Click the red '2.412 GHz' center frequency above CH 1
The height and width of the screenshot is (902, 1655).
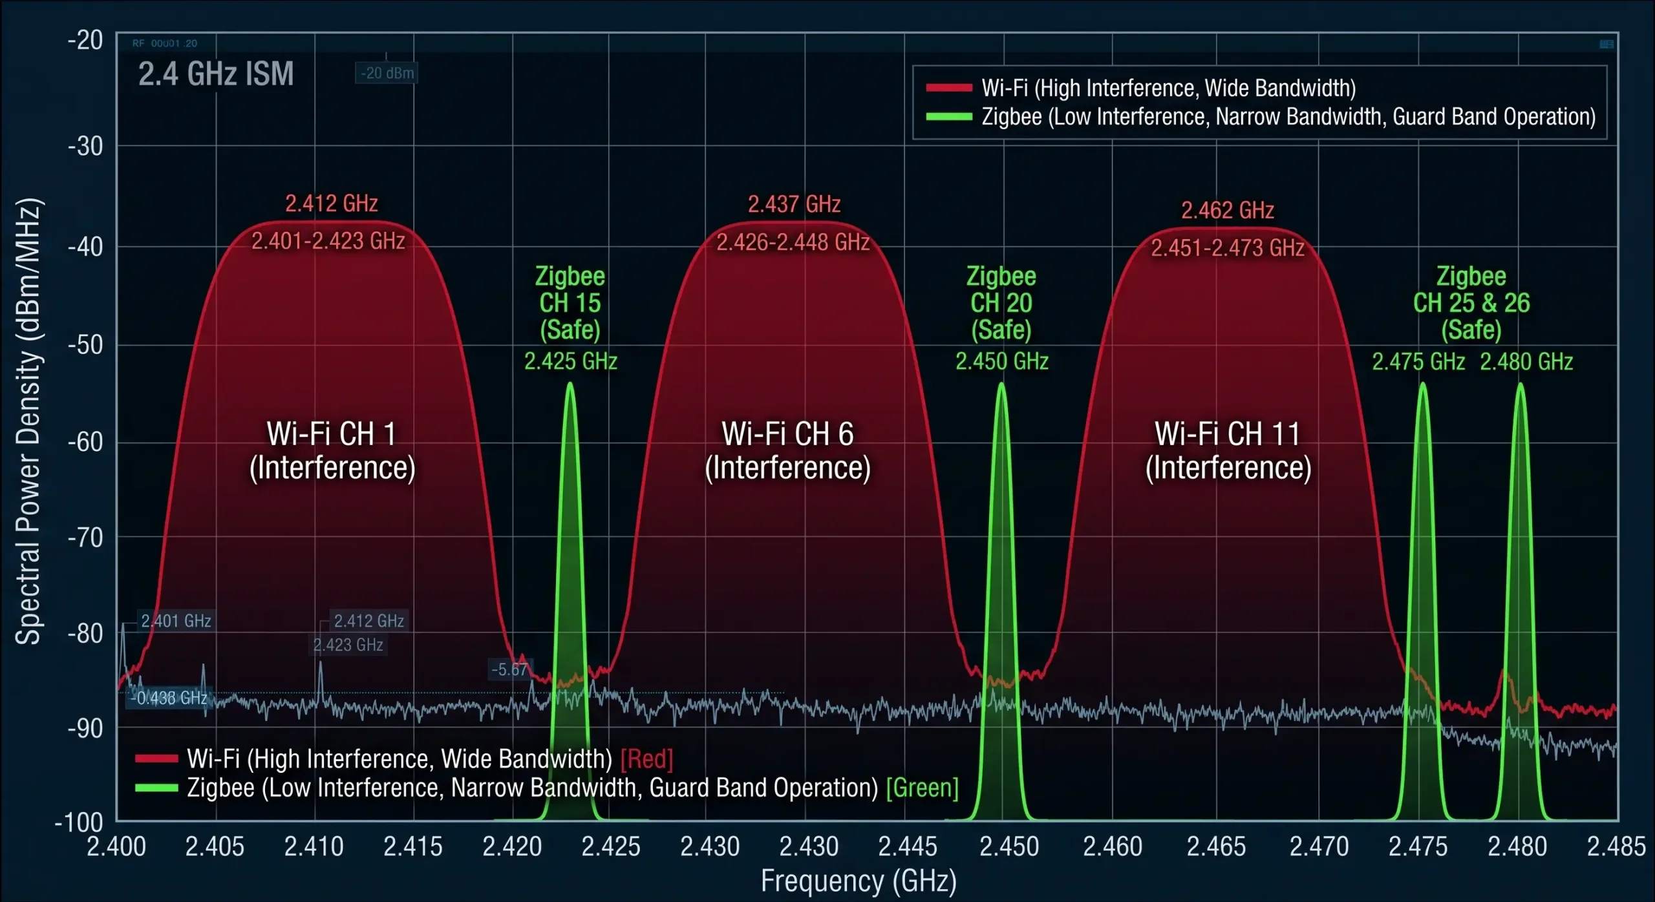(332, 204)
